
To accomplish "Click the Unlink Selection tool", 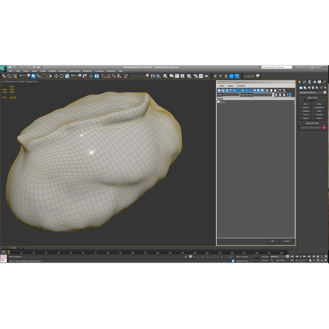I will [9, 76].
